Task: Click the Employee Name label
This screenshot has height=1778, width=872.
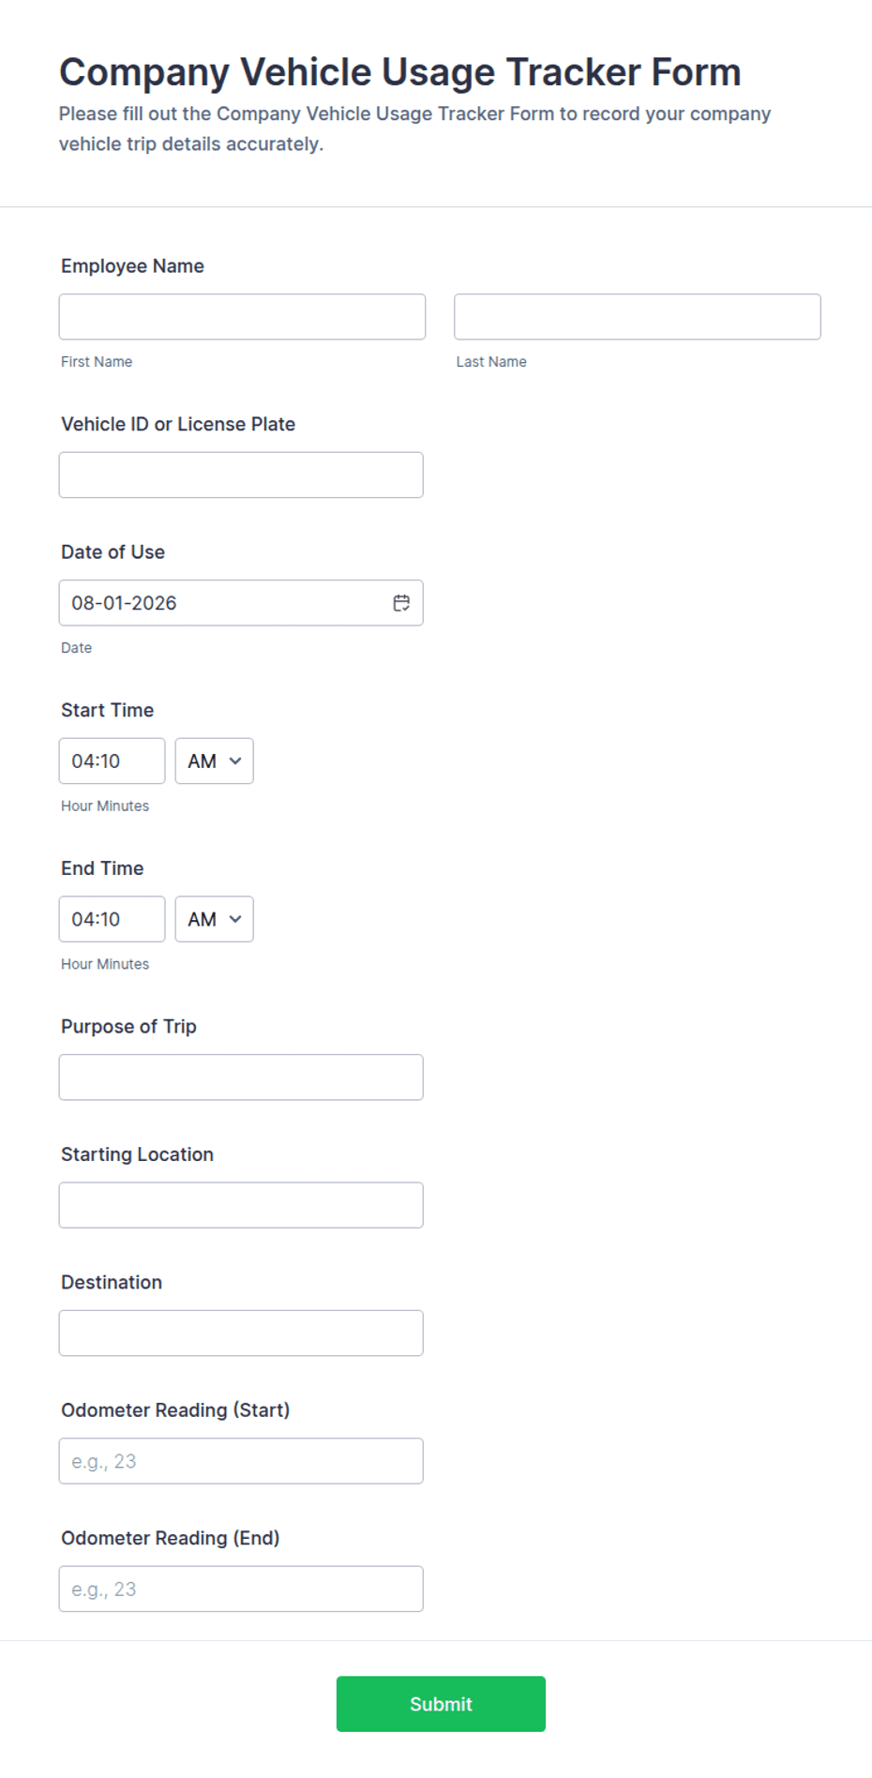Action: point(132,266)
